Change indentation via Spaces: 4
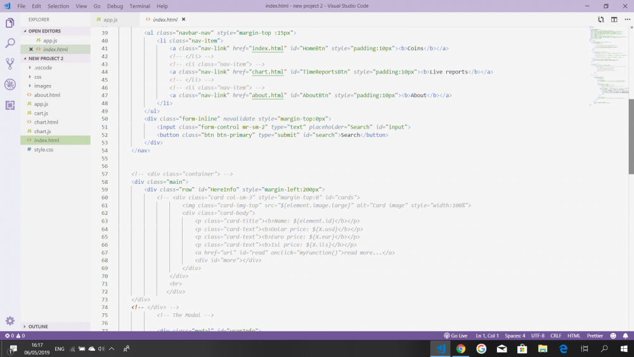 pos(515,336)
